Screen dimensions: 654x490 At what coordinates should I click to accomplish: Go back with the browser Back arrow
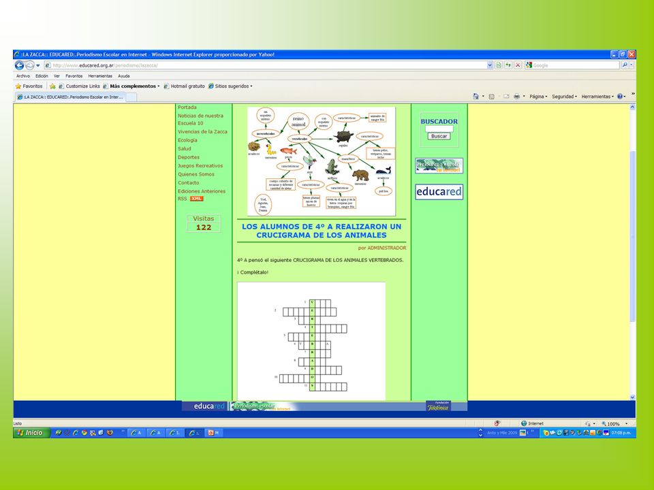[x=19, y=65]
